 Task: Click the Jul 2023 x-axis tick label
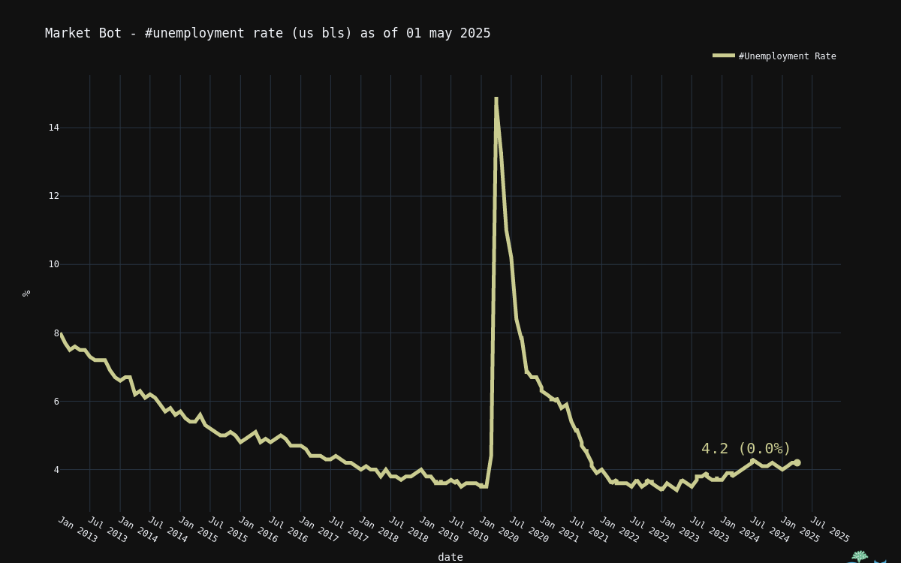point(709,529)
